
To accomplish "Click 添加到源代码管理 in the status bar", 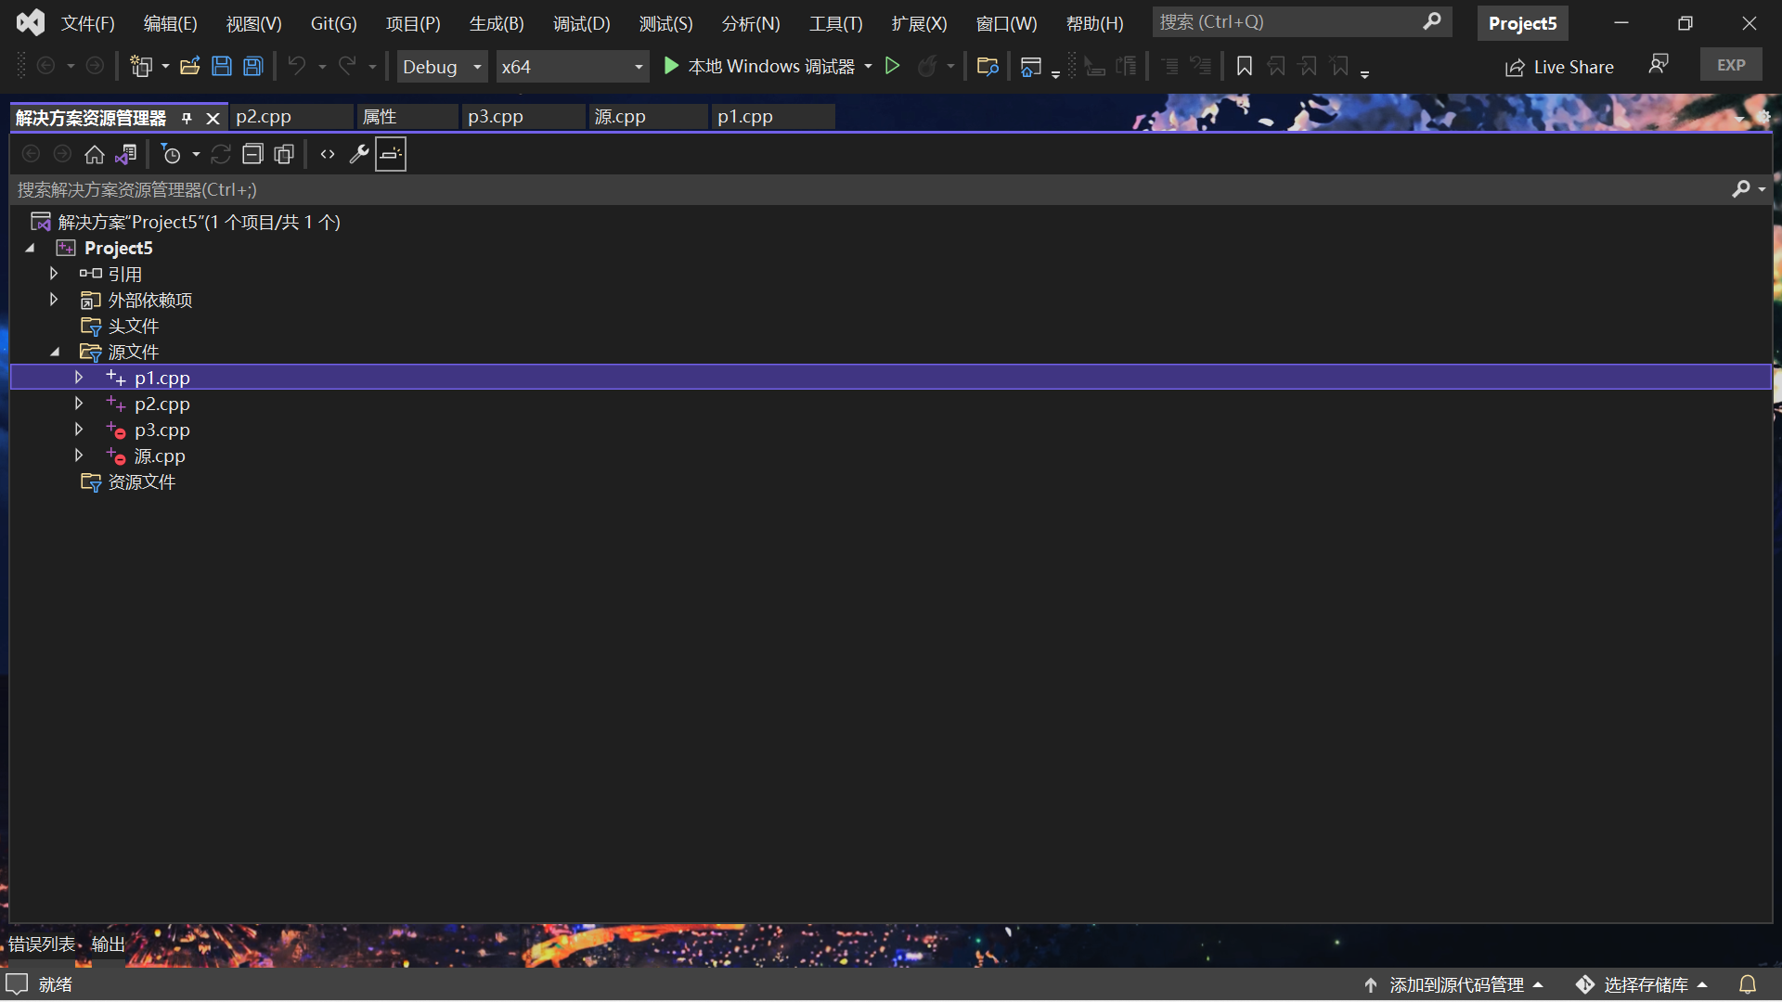I will pyautogui.click(x=1455, y=984).
